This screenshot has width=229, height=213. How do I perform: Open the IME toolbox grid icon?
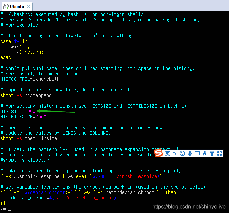point(220,154)
